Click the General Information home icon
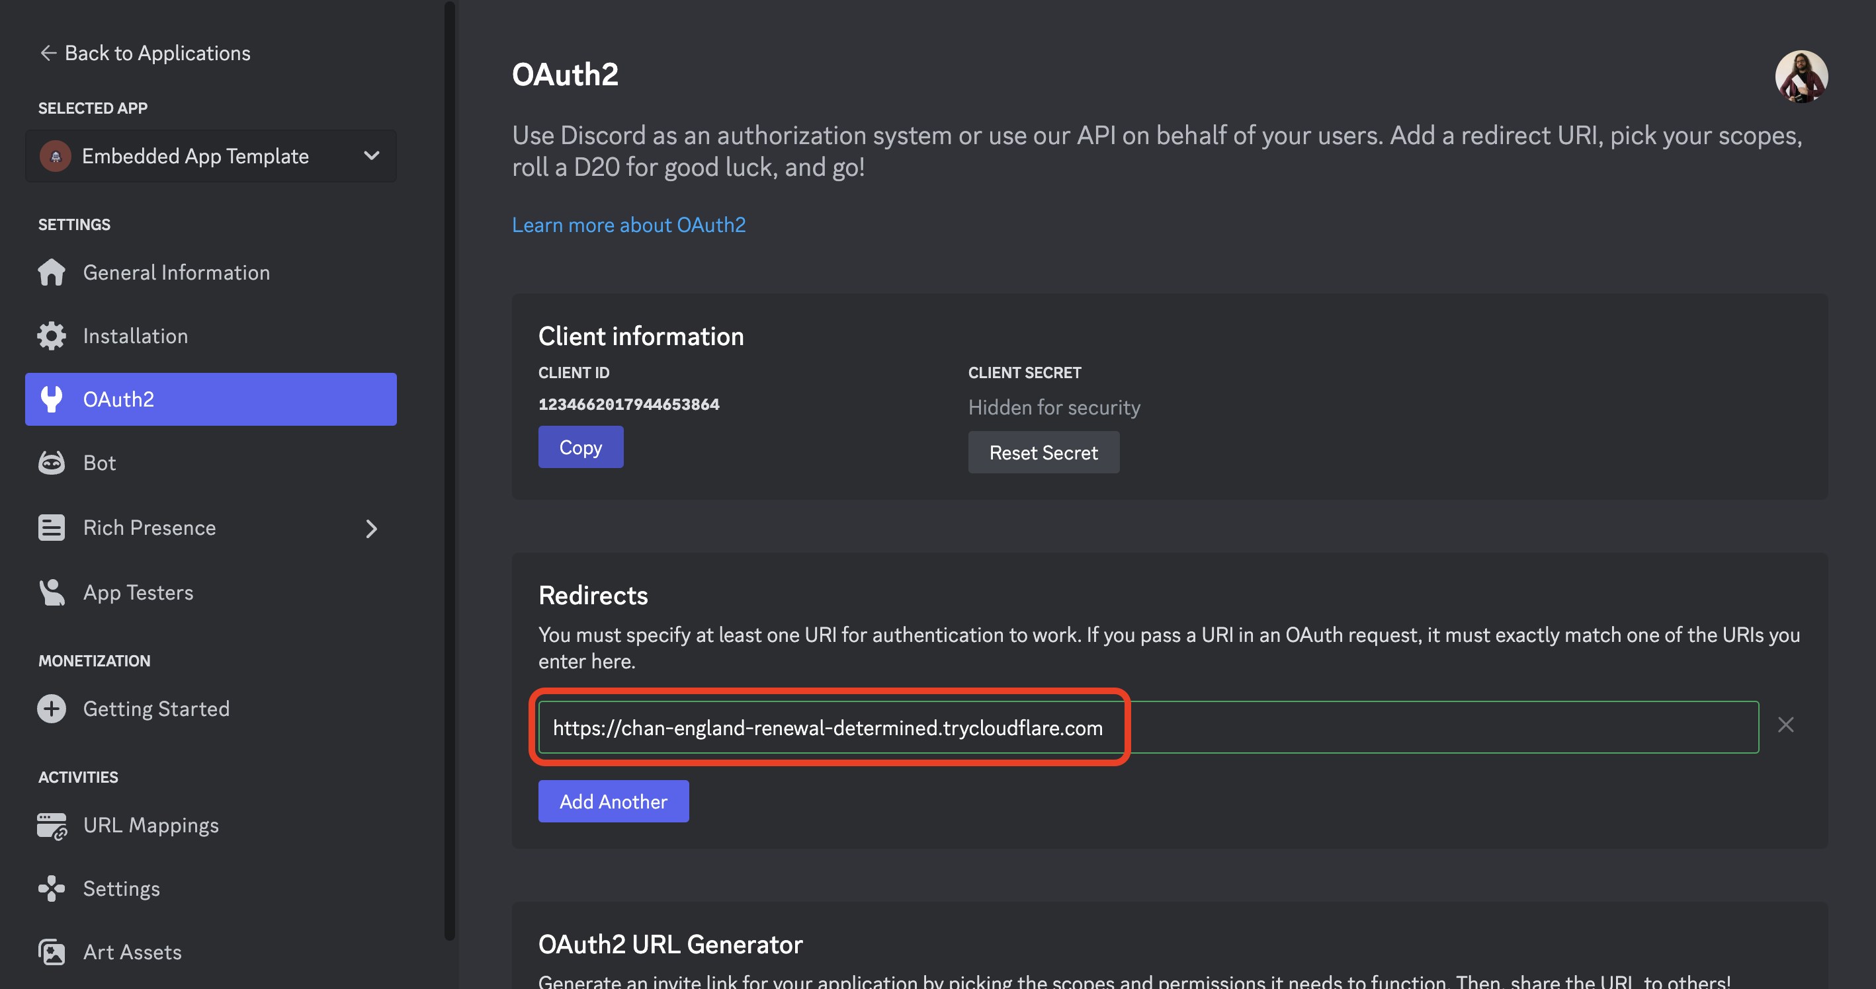The image size is (1876, 989). (x=52, y=272)
